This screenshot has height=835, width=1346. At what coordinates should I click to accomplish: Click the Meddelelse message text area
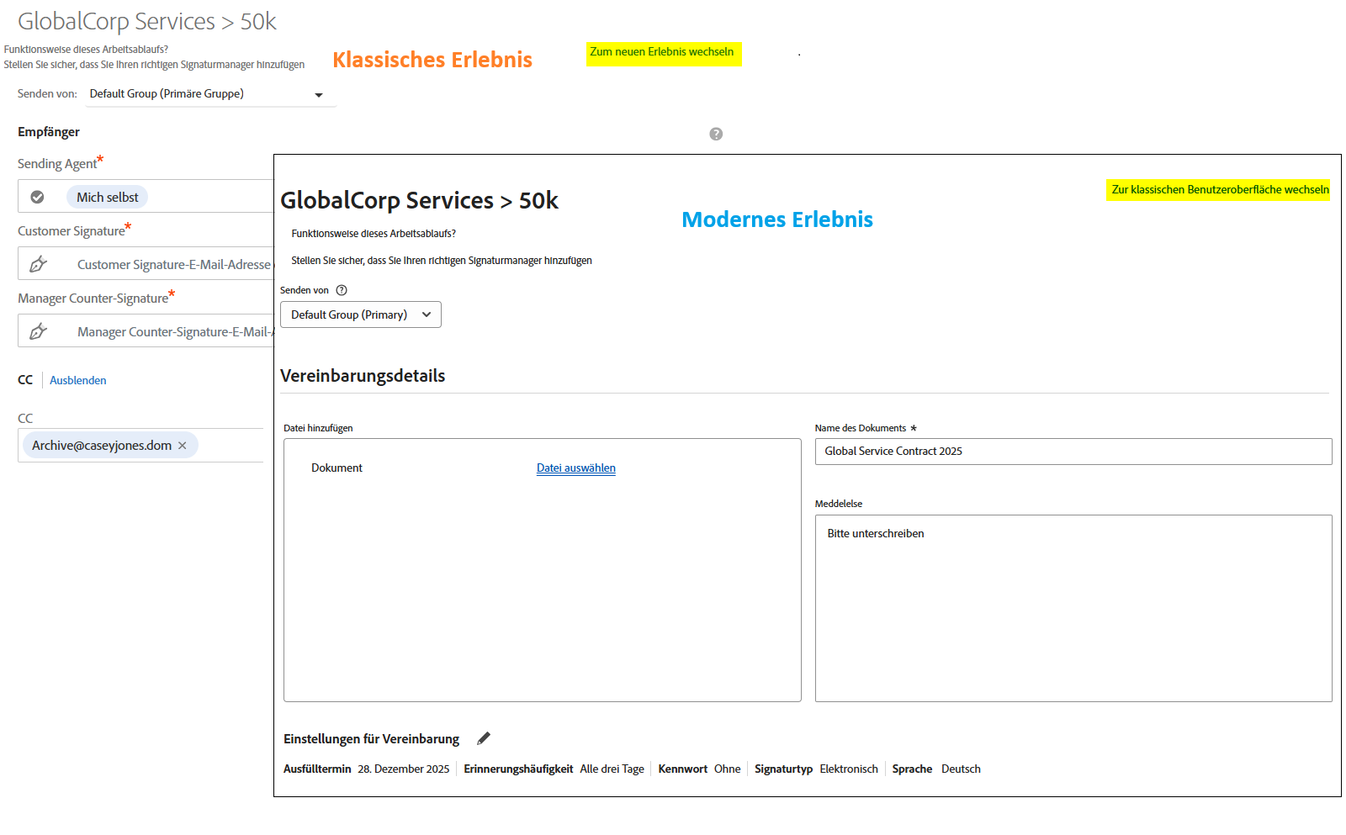tap(1073, 608)
